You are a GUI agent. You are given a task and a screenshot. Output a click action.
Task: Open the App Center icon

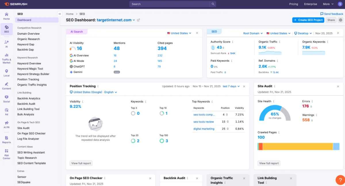tap(6, 154)
